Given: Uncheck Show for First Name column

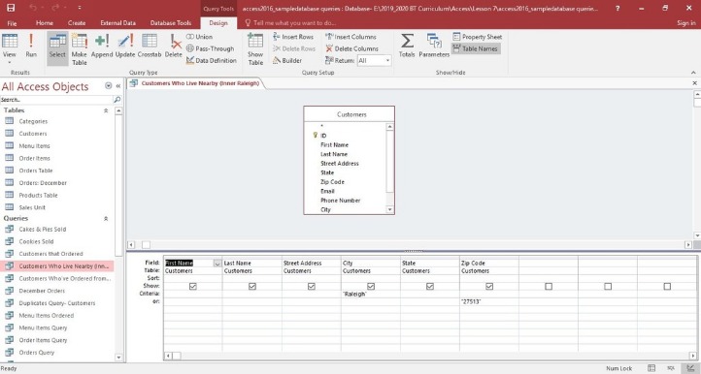Looking at the screenshot, I should click(x=193, y=286).
